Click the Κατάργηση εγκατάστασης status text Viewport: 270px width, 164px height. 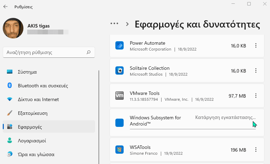coord(225,118)
